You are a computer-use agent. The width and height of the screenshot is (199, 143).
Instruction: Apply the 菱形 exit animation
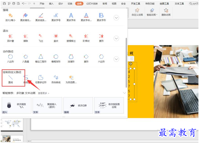101,38
